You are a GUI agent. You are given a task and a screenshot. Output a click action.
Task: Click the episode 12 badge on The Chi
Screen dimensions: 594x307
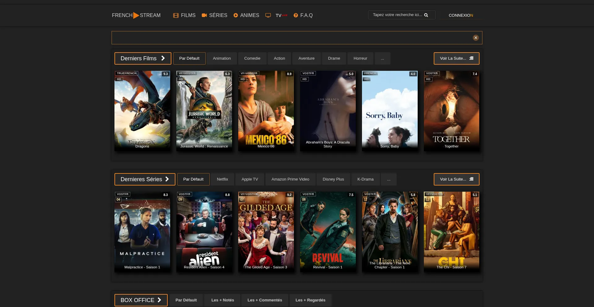point(428,200)
